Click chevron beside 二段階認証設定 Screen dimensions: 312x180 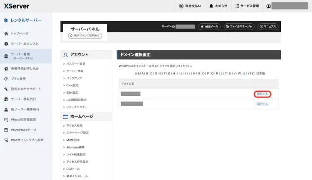point(64,100)
